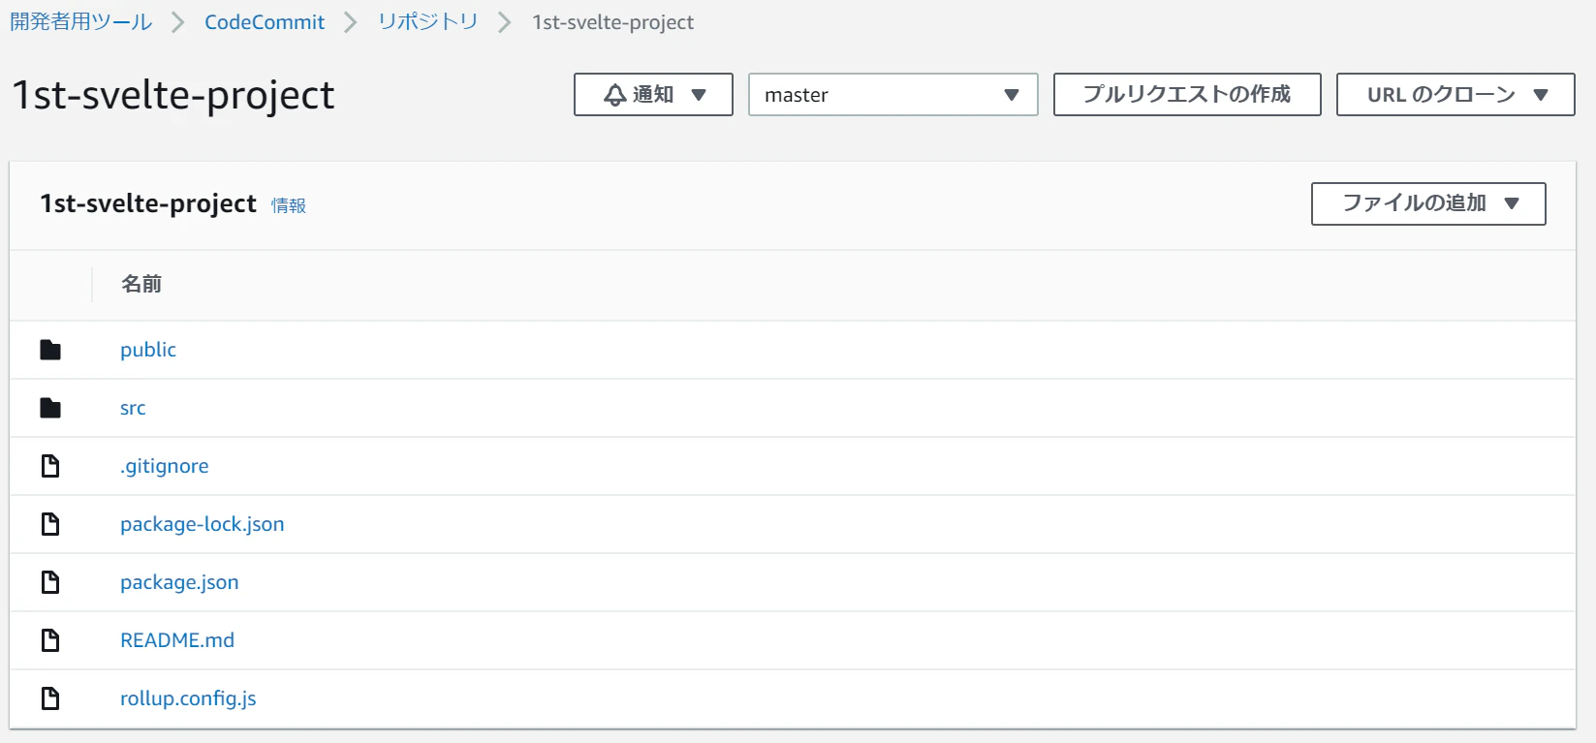Click the file icon beside README.md
Viewport: 1596px width, 743px height.
tap(50, 640)
